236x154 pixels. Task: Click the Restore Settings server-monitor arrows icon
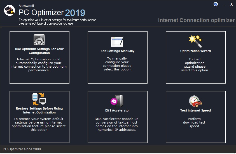[x=39, y=99]
